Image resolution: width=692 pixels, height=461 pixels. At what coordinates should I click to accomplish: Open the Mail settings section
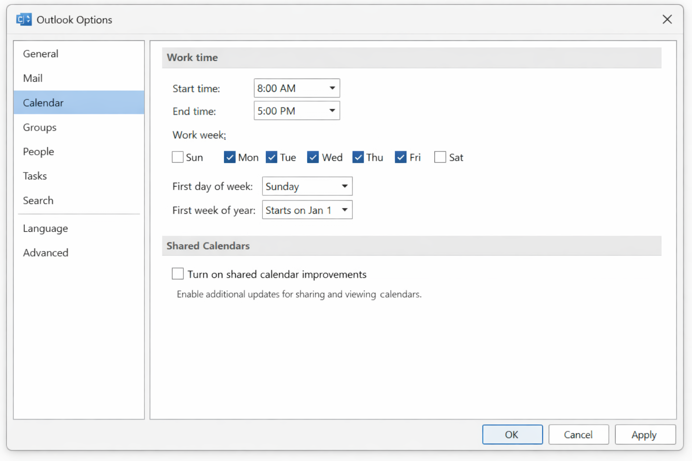[x=33, y=78]
